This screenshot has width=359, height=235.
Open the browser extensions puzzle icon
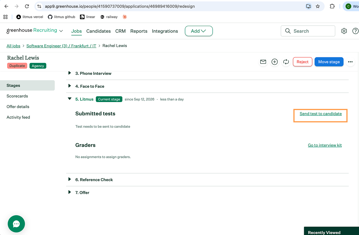point(332,6)
